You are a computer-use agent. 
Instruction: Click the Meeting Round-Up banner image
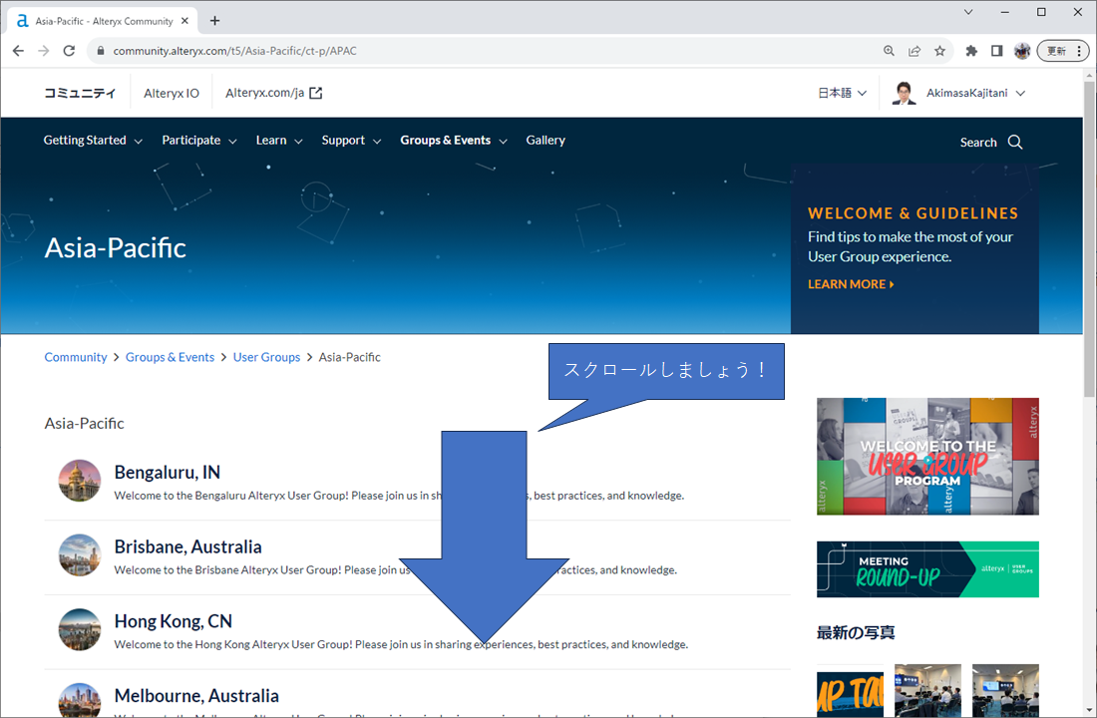click(926, 569)
